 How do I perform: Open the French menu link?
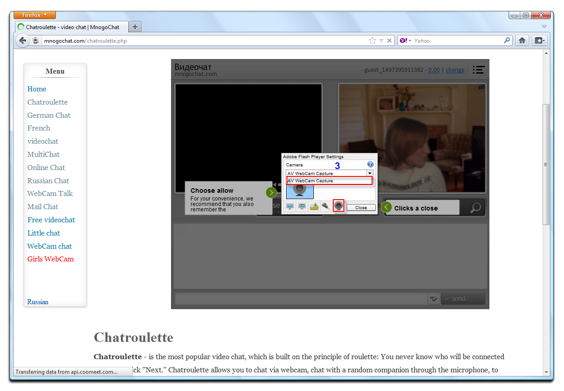coord(39,128)
